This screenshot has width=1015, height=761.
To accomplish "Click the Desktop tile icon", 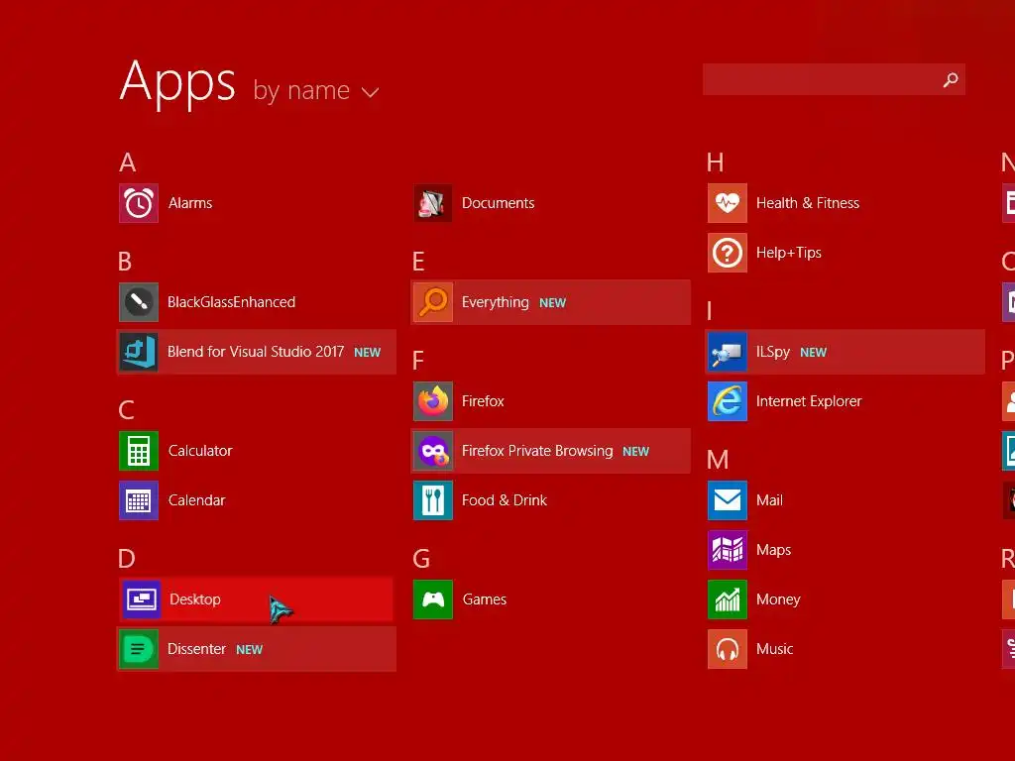I will pos(141,599).
